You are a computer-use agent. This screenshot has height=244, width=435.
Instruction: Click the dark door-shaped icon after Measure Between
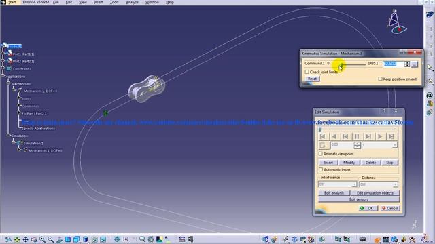tap(190, 239)
